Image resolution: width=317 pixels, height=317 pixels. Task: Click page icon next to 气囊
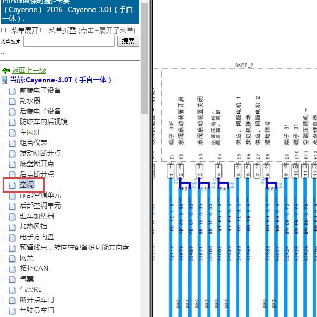pos(13,280)
